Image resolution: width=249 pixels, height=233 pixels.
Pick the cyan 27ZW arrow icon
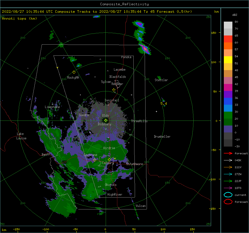[x=228, y=174]
